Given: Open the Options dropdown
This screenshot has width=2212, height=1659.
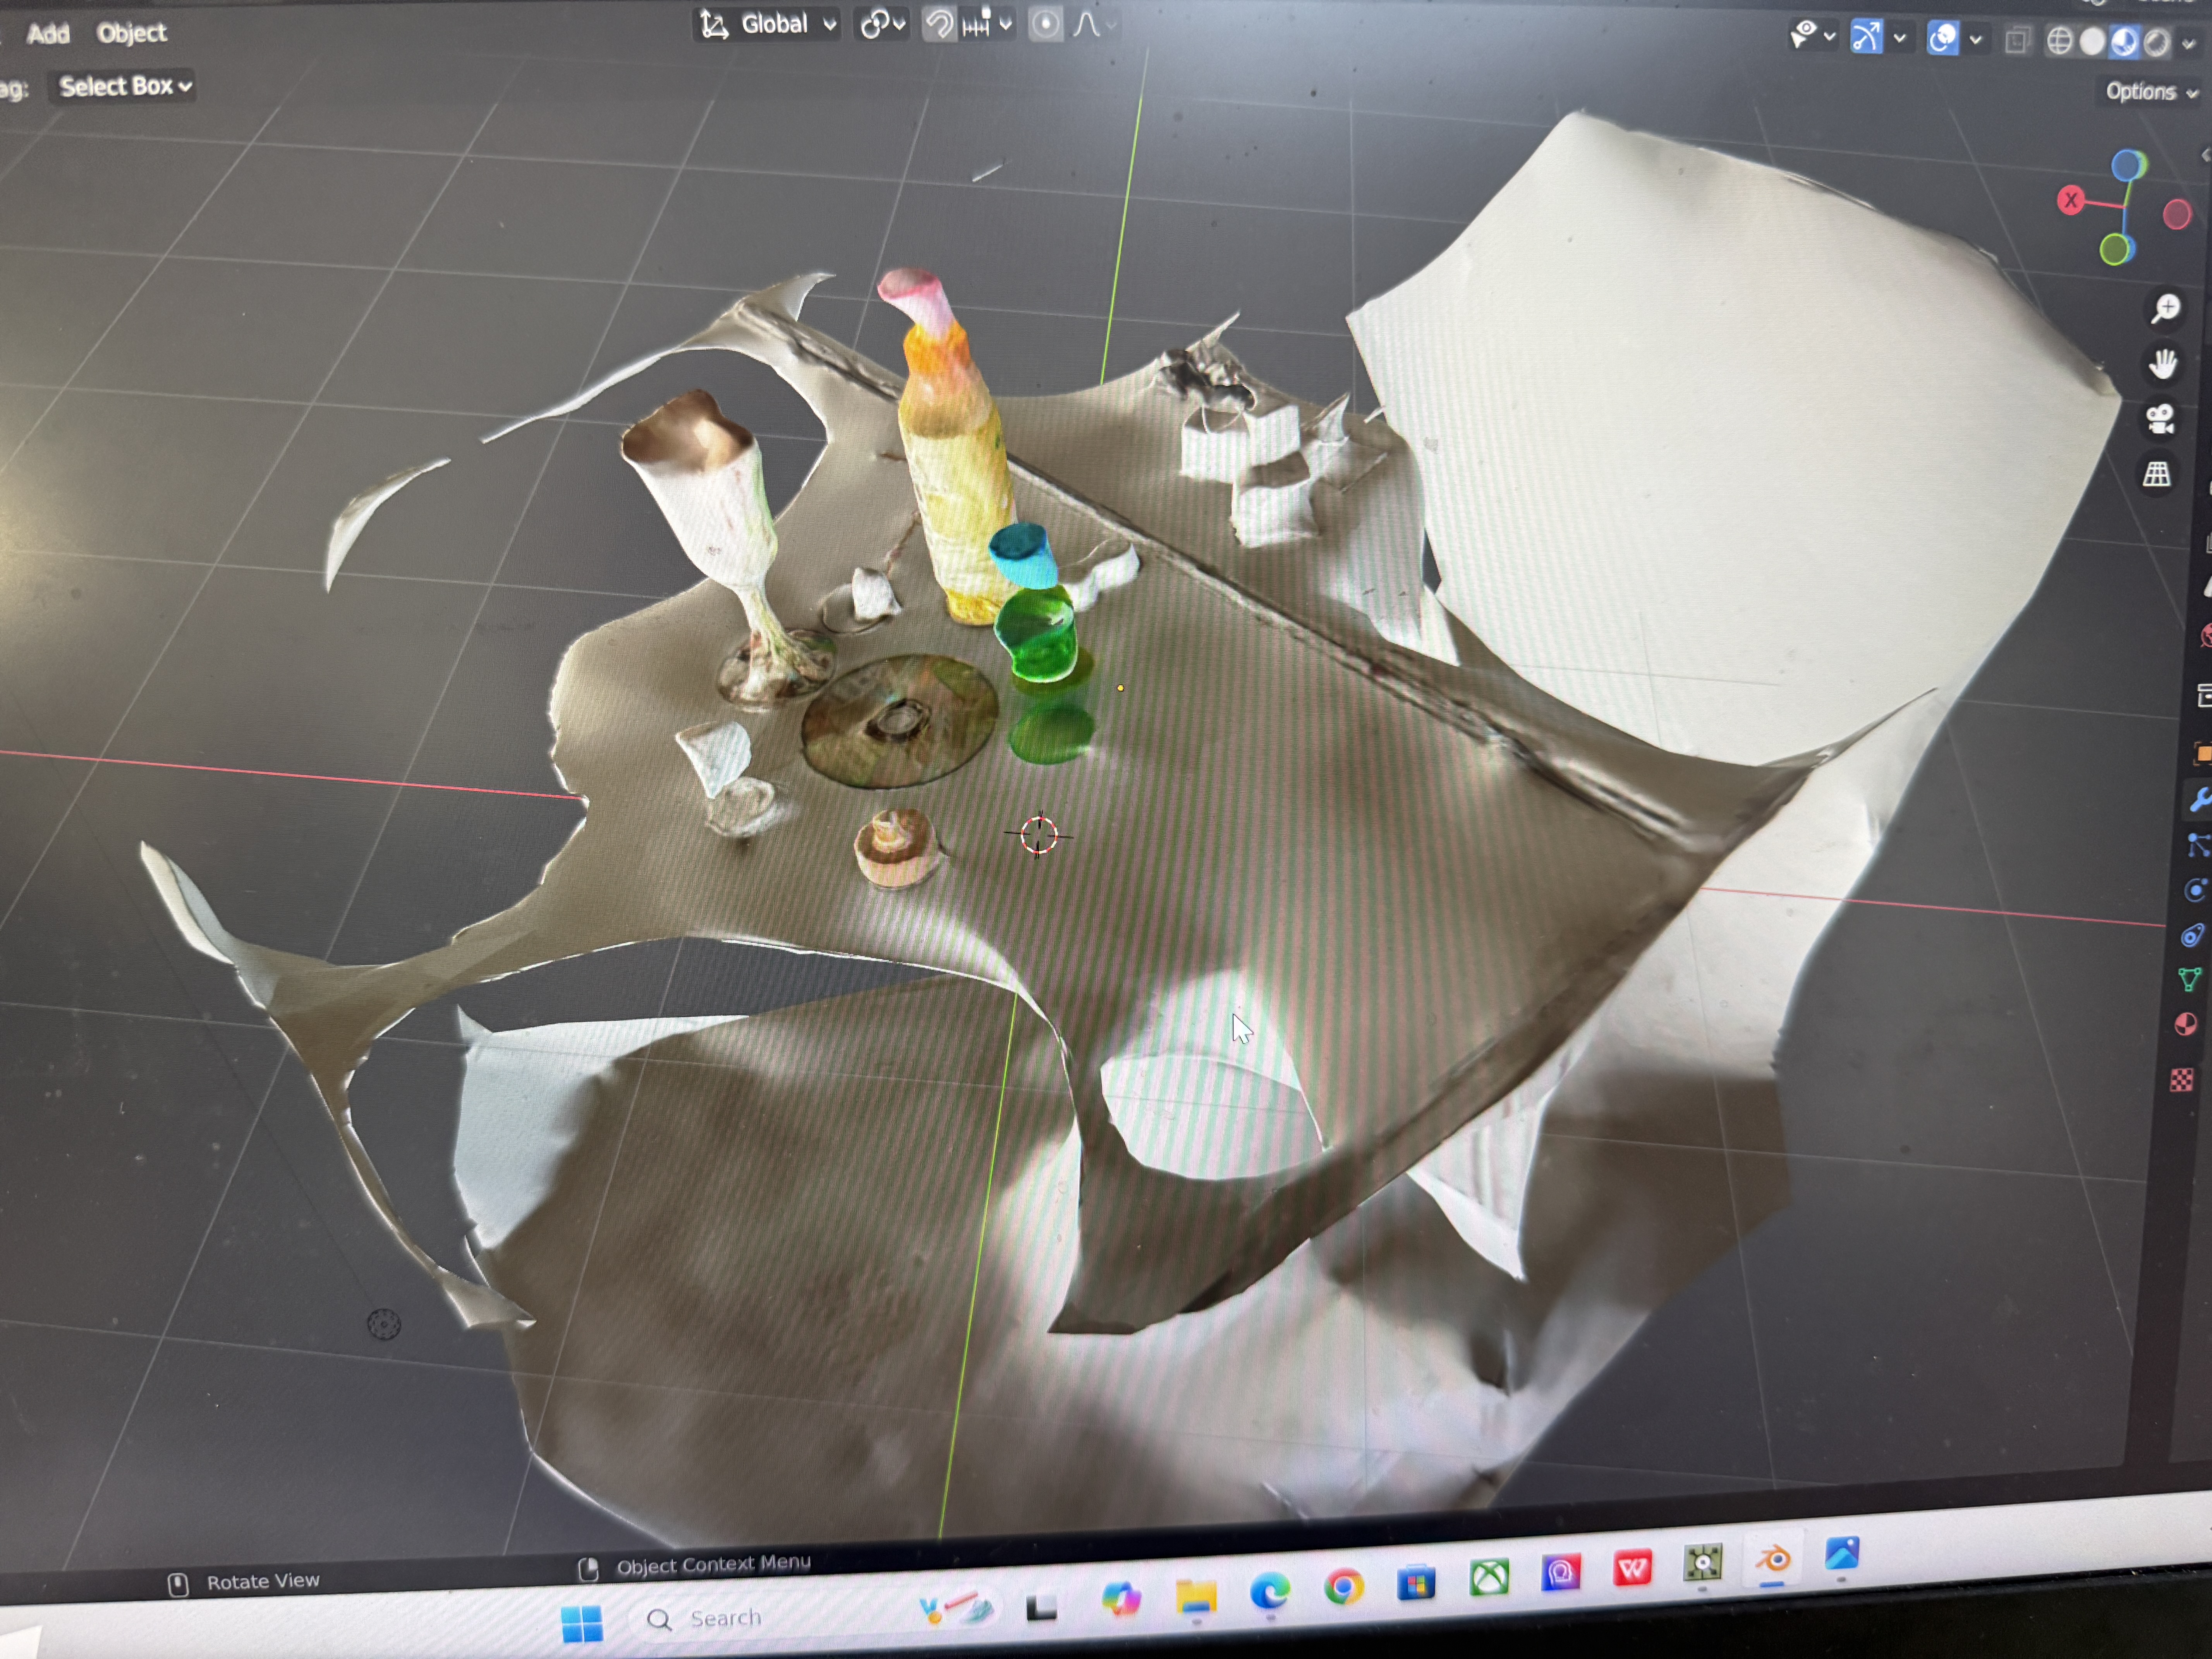Looking at the screenshot, I should click(2151, 92).
